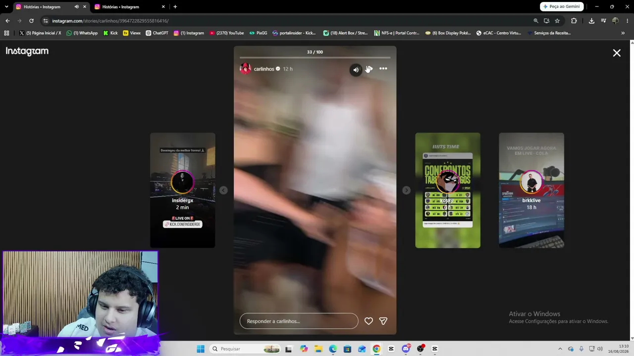
Task: Open the carlinhos profile picture
Action: (x=245, y=69)
